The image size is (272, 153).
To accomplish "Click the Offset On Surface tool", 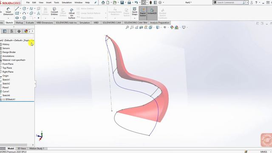I will pyautogui.click(x=71, y=14).
